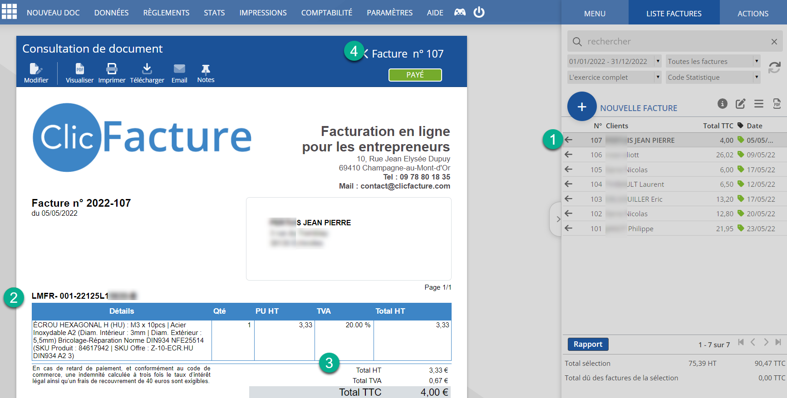
Task: Go to previous page of list
Action: click(x=753, y=342)
